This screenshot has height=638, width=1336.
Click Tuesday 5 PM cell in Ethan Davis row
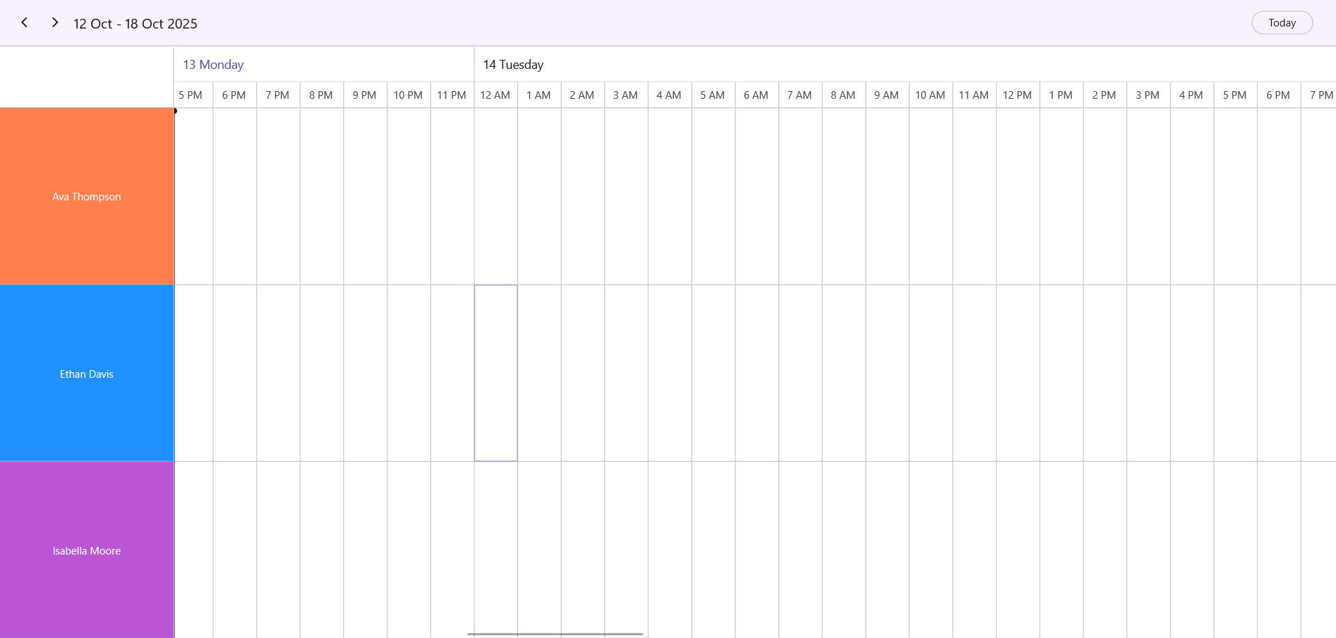tap(1235, 374)
